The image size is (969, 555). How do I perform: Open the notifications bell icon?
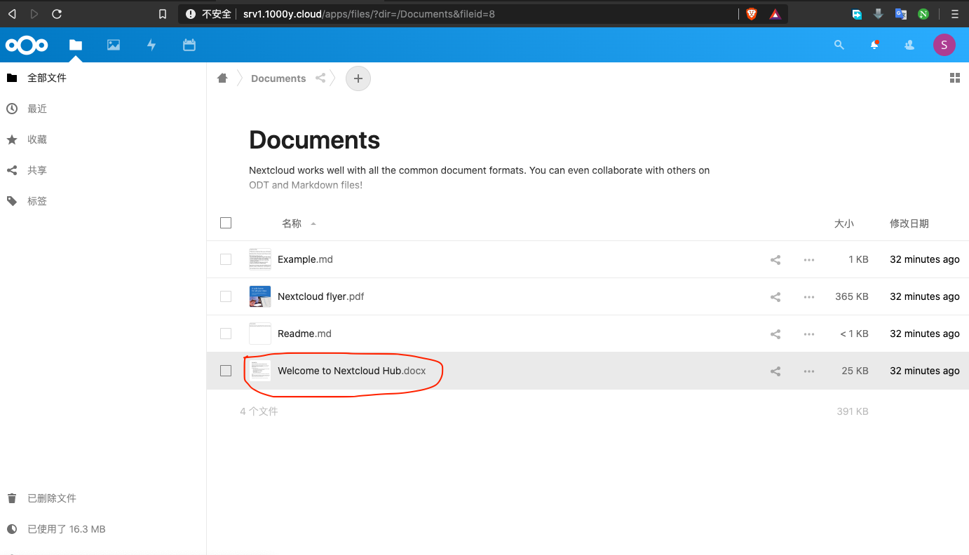click(874, 45)
